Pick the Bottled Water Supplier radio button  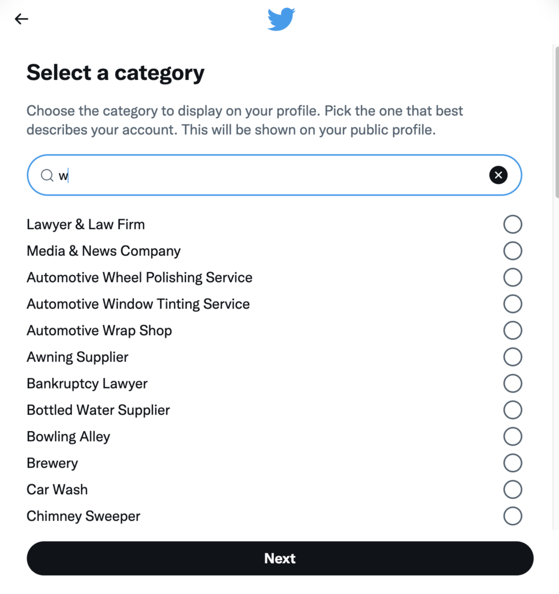click(x=513, y=410)
